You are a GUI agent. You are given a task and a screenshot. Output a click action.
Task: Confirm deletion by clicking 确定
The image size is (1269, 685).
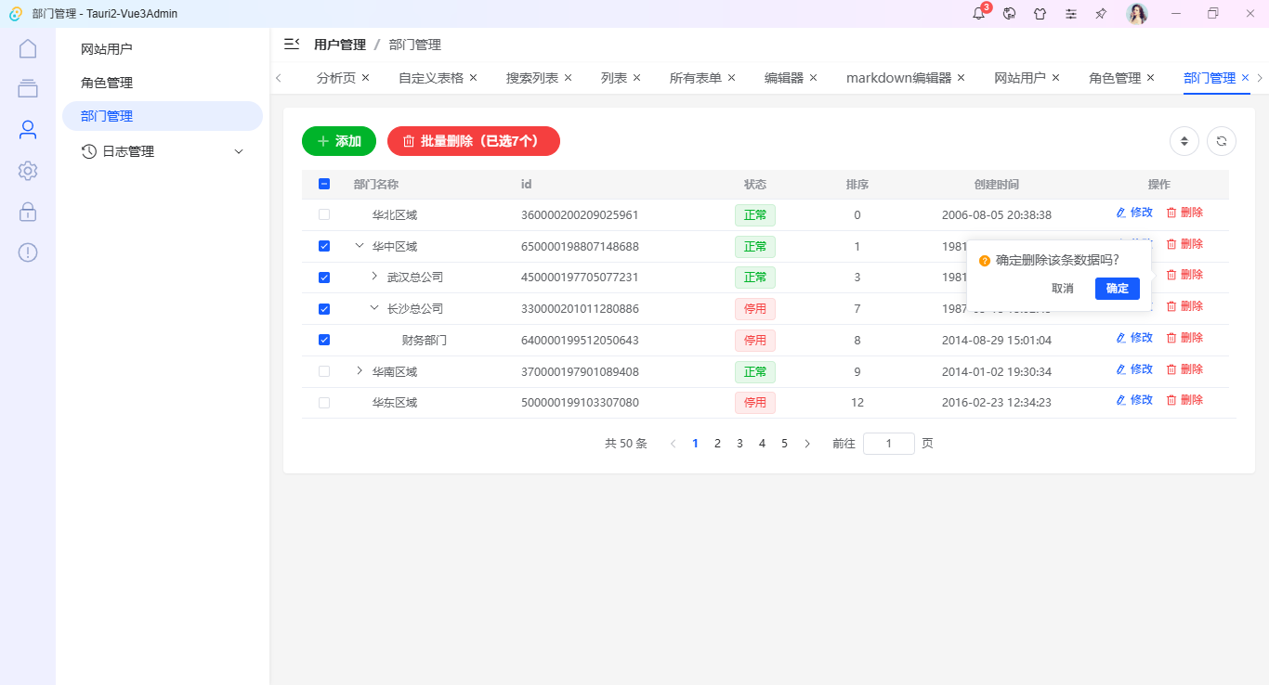(1117, 288)
